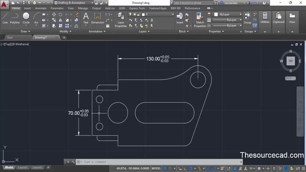Switch to the Output ribbon tab
The width and height of the screenshot is (306, 172).
pyautogui.click(x=97, y=9)
